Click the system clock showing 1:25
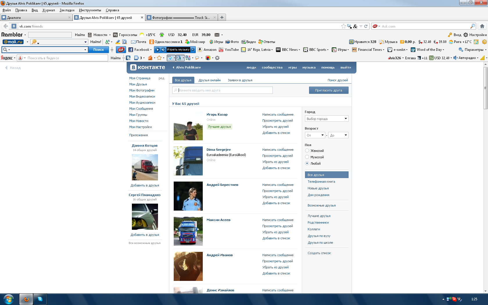488x305 pixels. click(x=474, y=299)
